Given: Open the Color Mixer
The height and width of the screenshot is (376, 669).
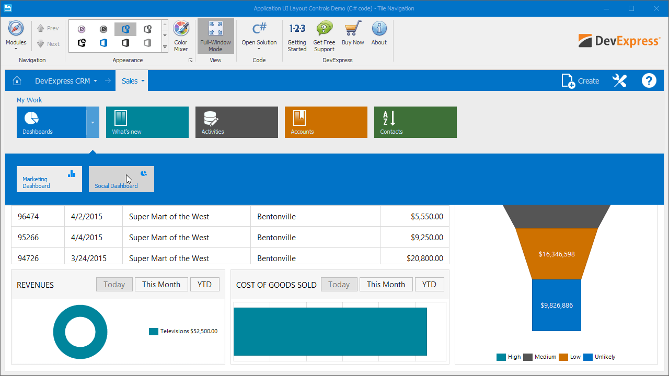Looking at the screenshot, I should pyautogui.click(x=181, y=35).
